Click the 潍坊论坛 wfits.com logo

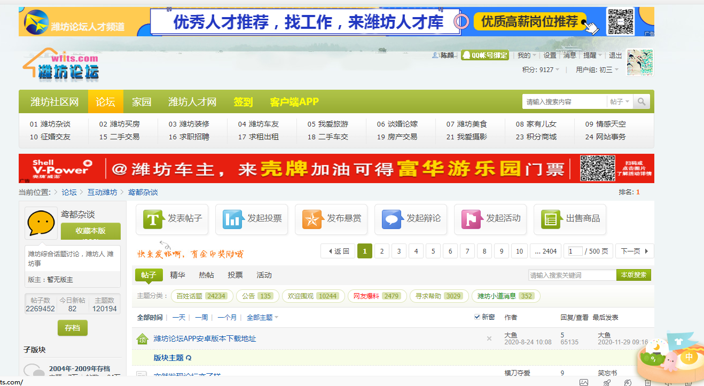[61, 64]
